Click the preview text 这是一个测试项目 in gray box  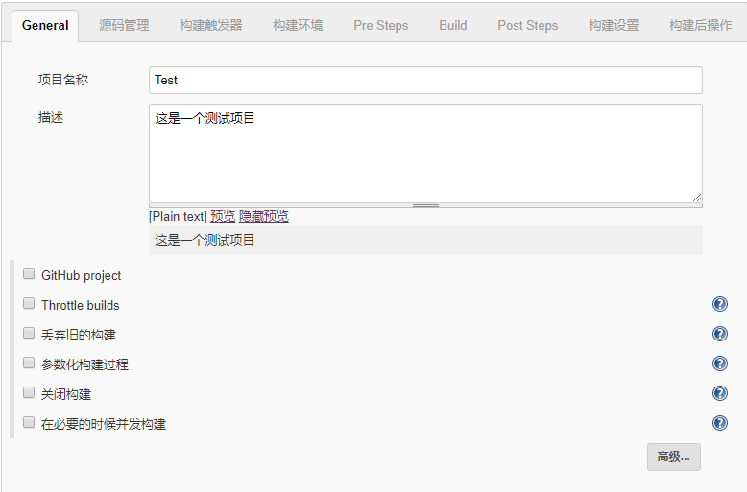[x=205, y=240]
